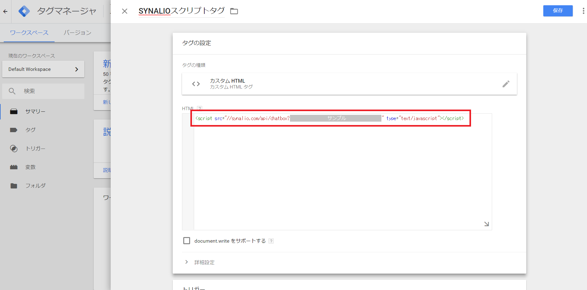Image resolution: width=587 pixels, height=290 pixels.
Task: Click the 検索 search field
Action: tap(43, 91)
